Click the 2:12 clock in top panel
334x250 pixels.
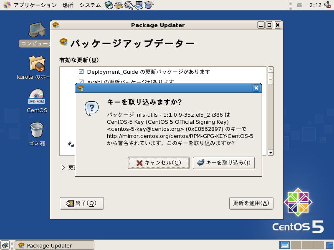point(315,5)
